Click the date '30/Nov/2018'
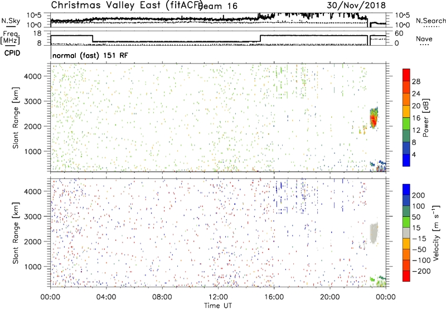This screenshot has height=309, width=446. 356,5
